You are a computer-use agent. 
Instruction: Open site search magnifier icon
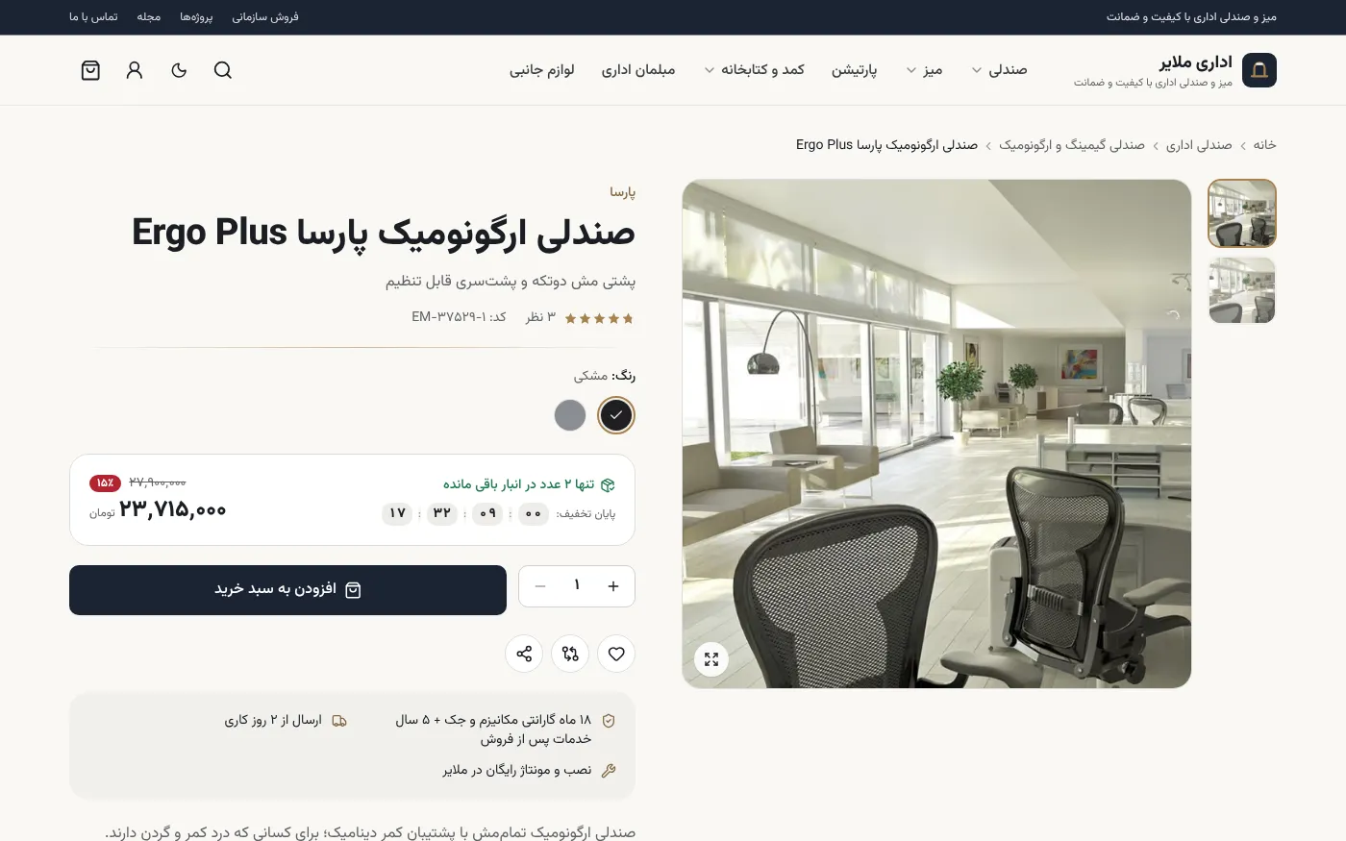[223, 70]
